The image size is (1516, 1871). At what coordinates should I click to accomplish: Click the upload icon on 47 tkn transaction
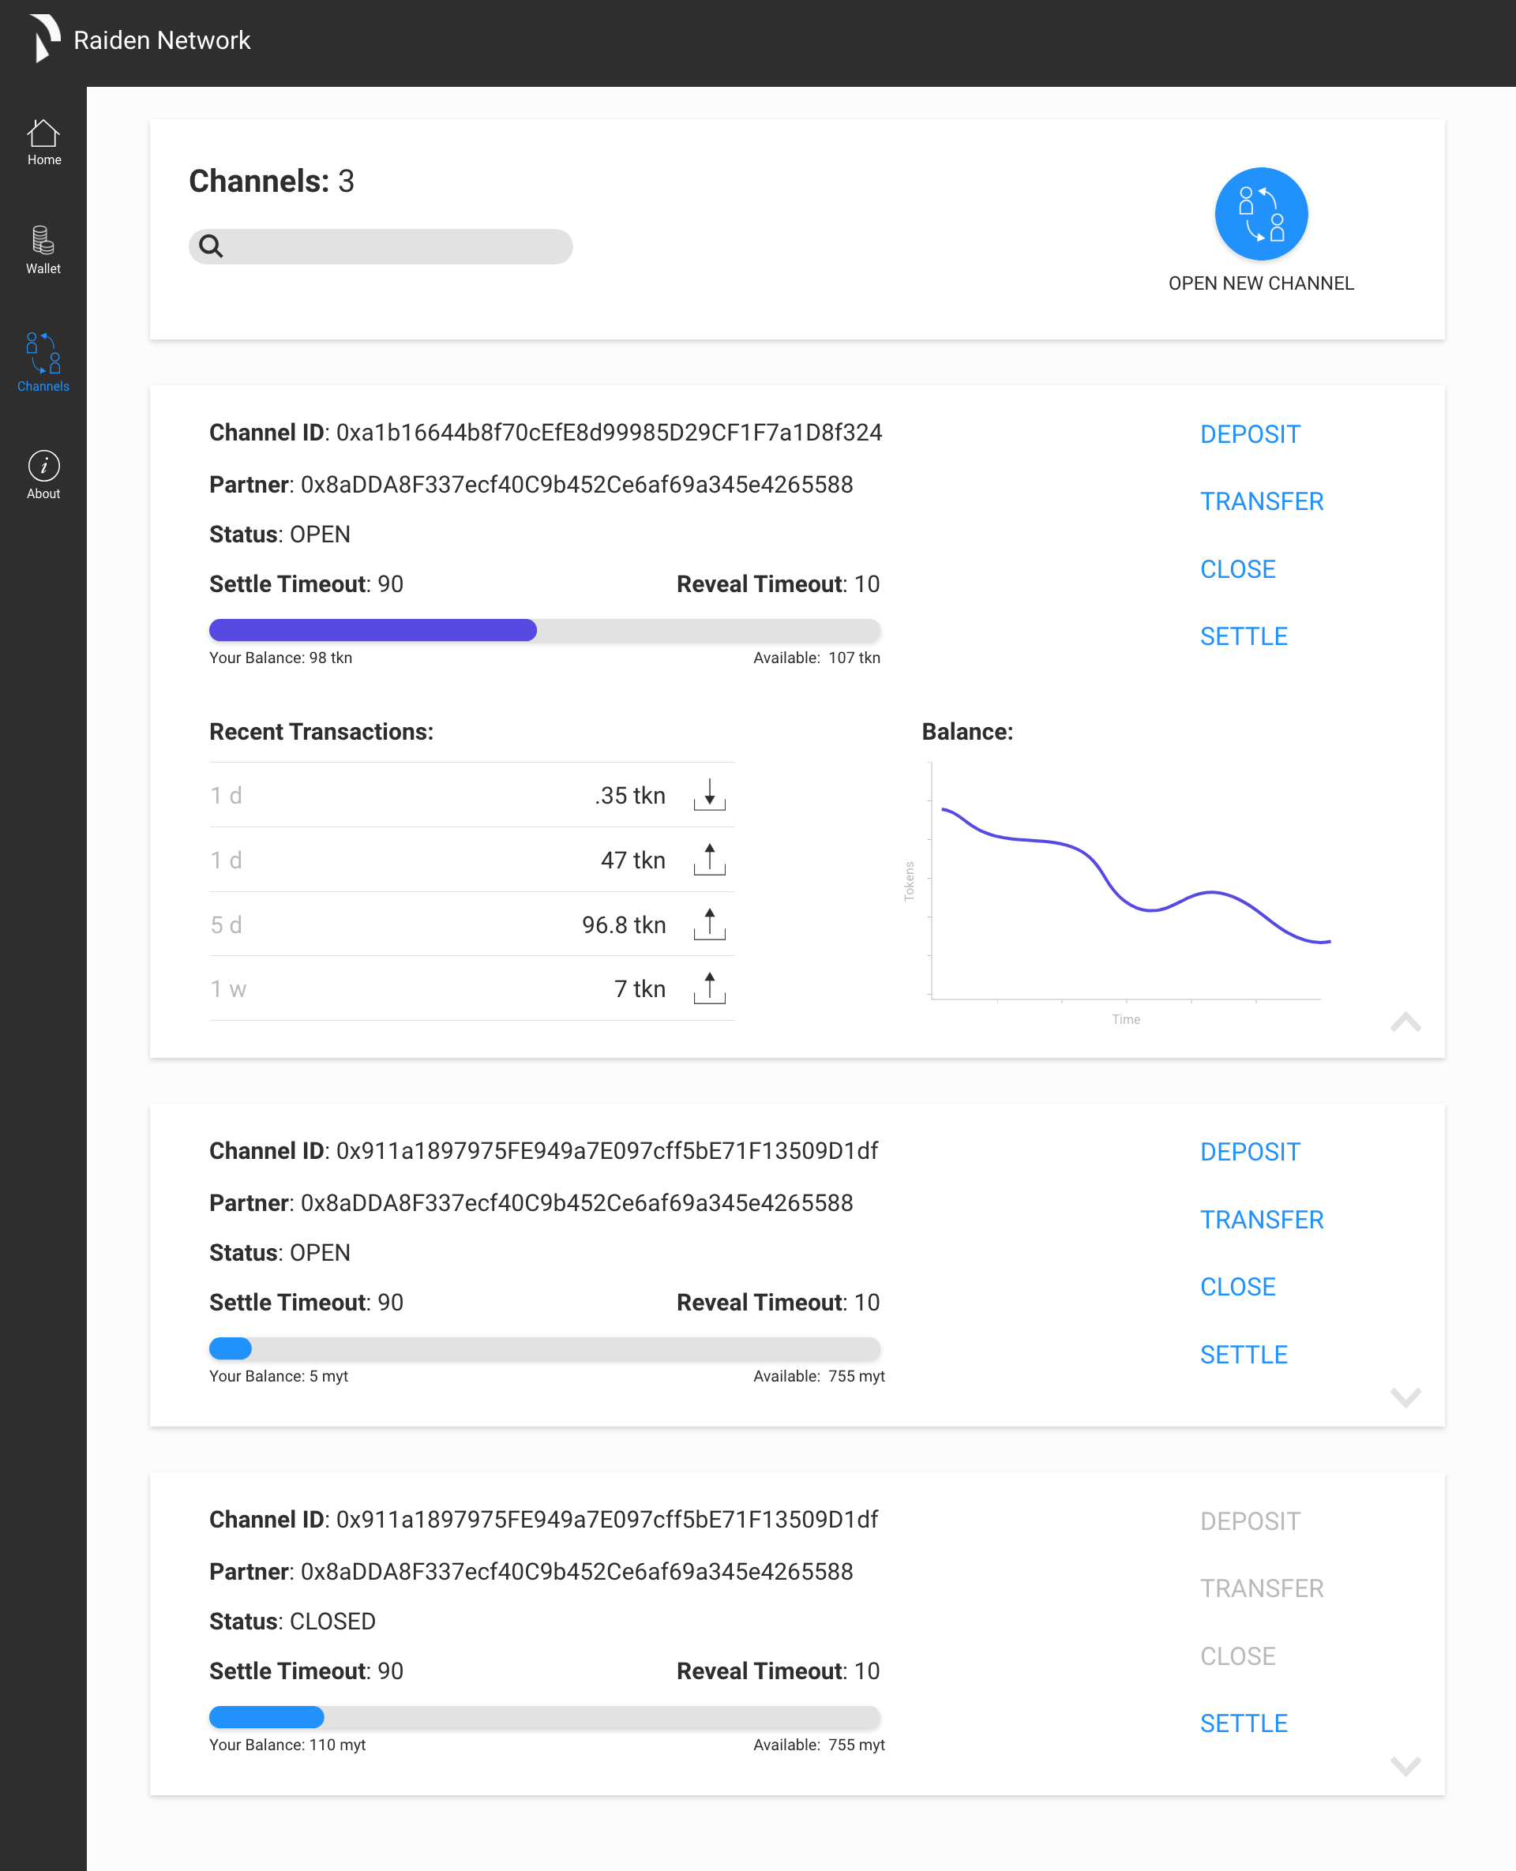tap(709, 859)
